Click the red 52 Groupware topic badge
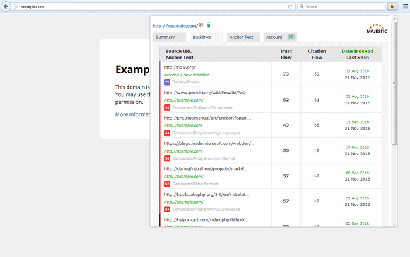Viewport: 410px width, 257px height. click(167, 108)
